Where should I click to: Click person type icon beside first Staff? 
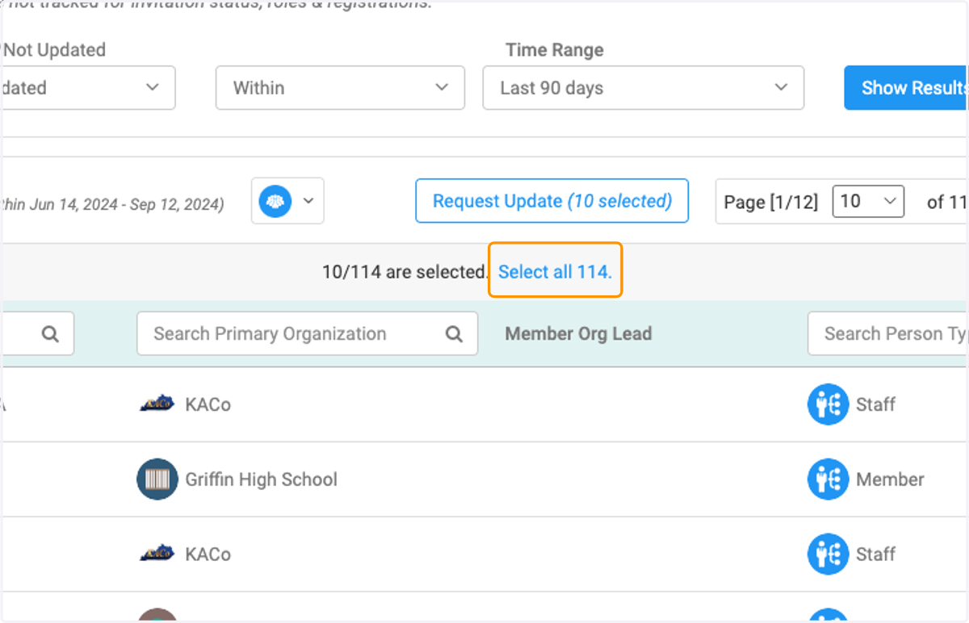828,404
